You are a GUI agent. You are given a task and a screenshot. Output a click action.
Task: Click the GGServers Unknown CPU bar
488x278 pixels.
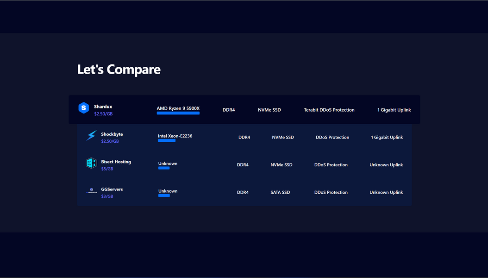click(164, 196)
